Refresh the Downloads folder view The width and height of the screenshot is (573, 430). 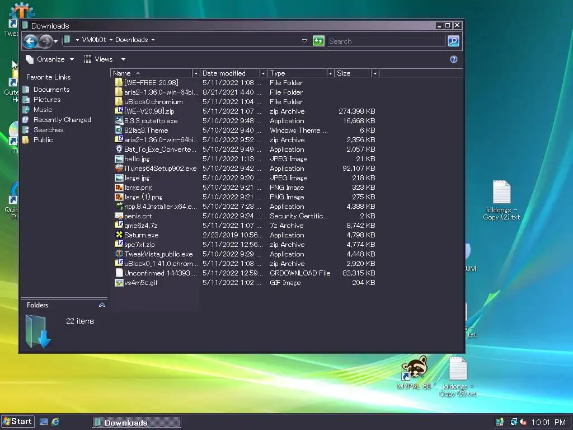pos(318,41)
